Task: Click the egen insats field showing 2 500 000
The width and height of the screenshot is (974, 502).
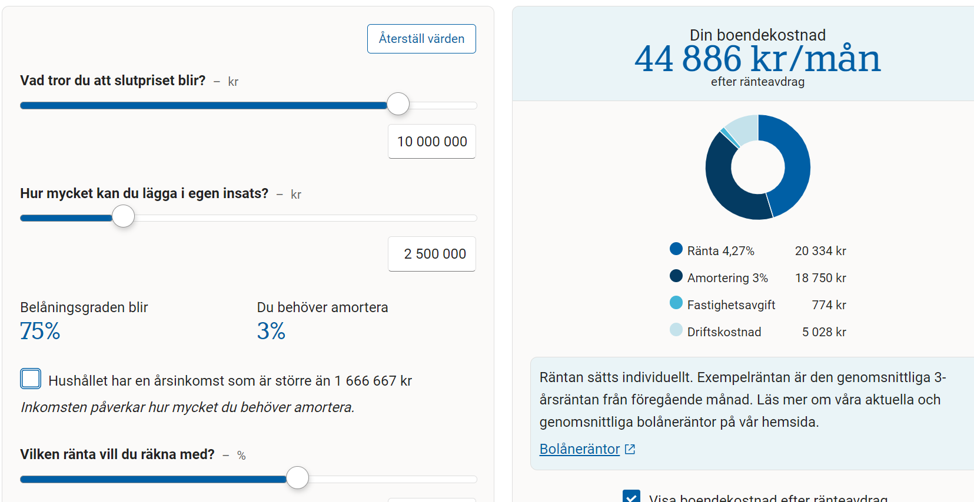Action: click(x=432, y=254)
